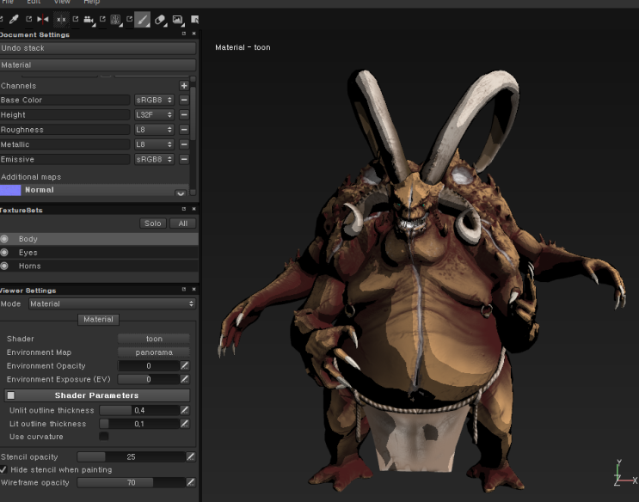The width and height of the screenshot is (639, 502).
Task: Toggle the symmetry tool with red line
Action: pos(43,19)
